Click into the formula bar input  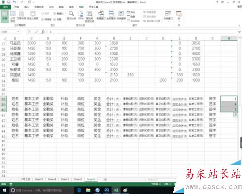click(142, 32)
